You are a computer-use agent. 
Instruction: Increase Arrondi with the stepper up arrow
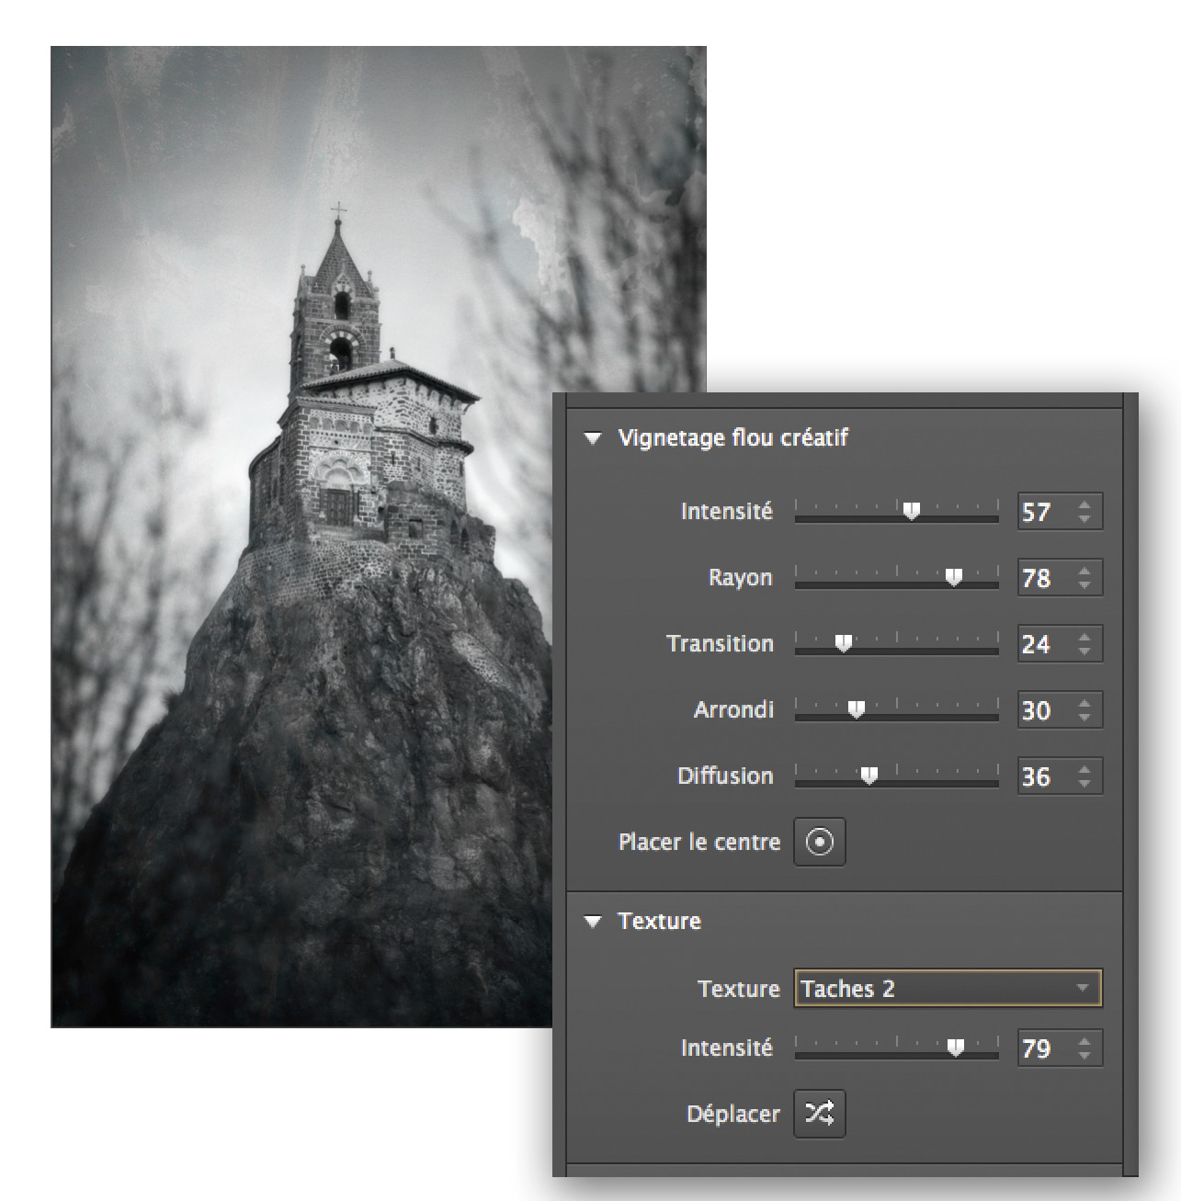click(1085, 702)
